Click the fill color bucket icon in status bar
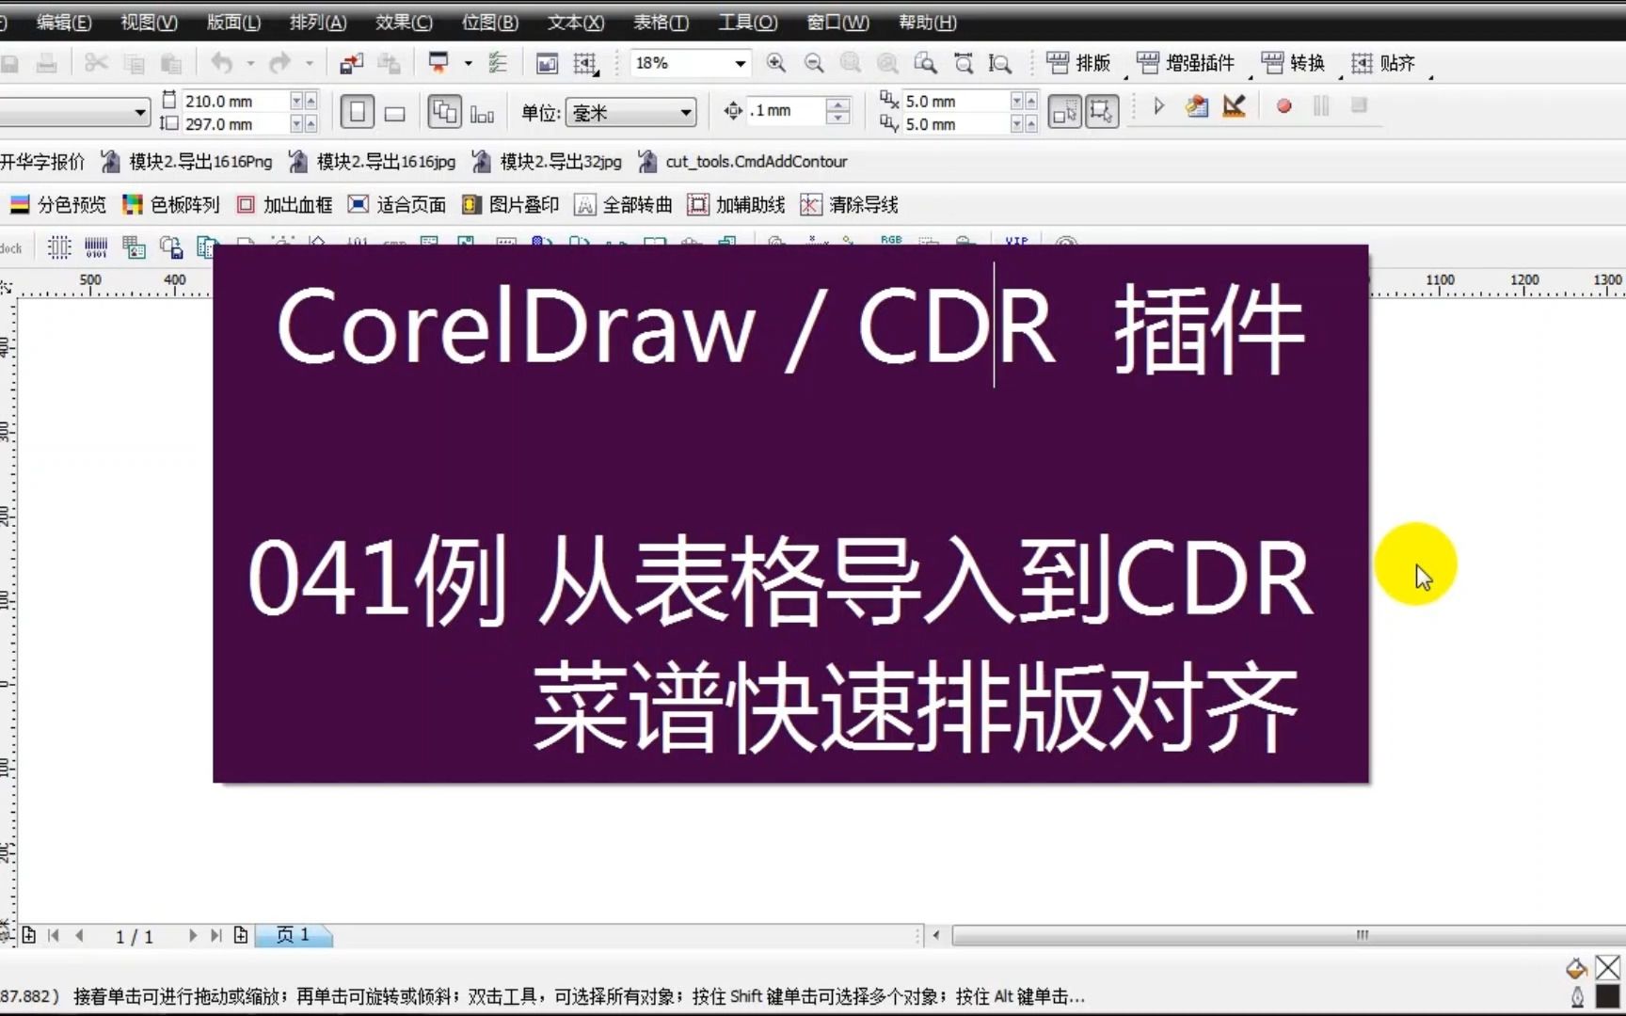The height and width of the screenshot is (1016, 1626). tap(1577, 967)
